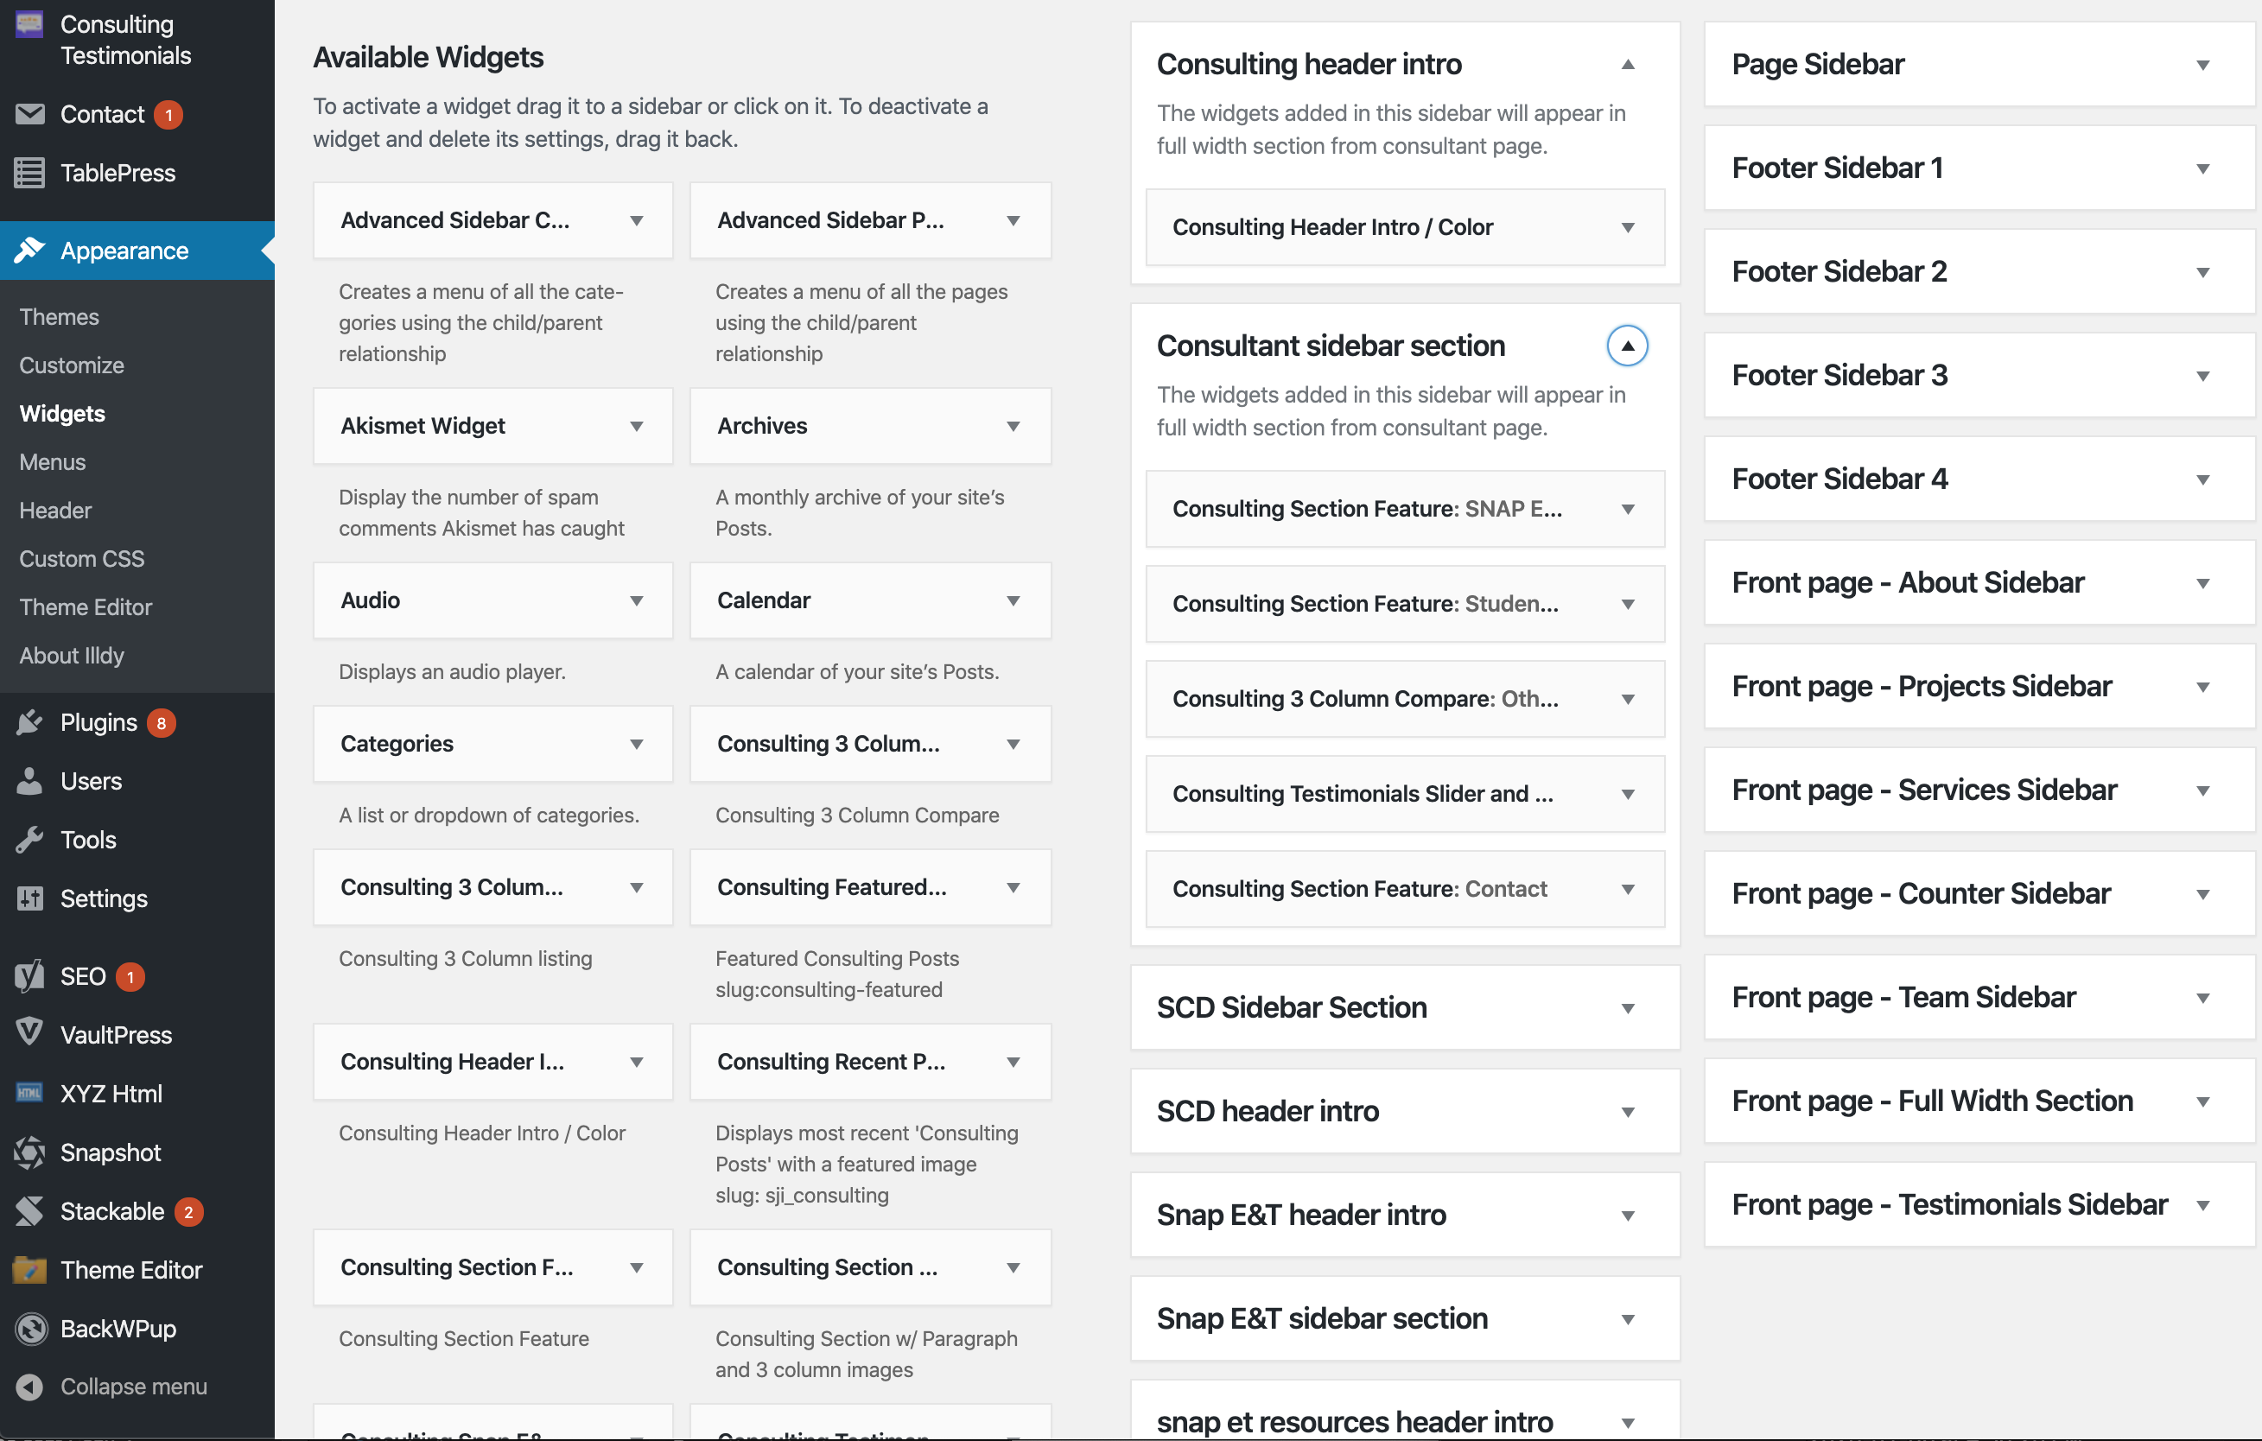This screenshot has width=2262, height=1441.
Task: Open the Menus submenu item
Action: (x=53, y=462)
